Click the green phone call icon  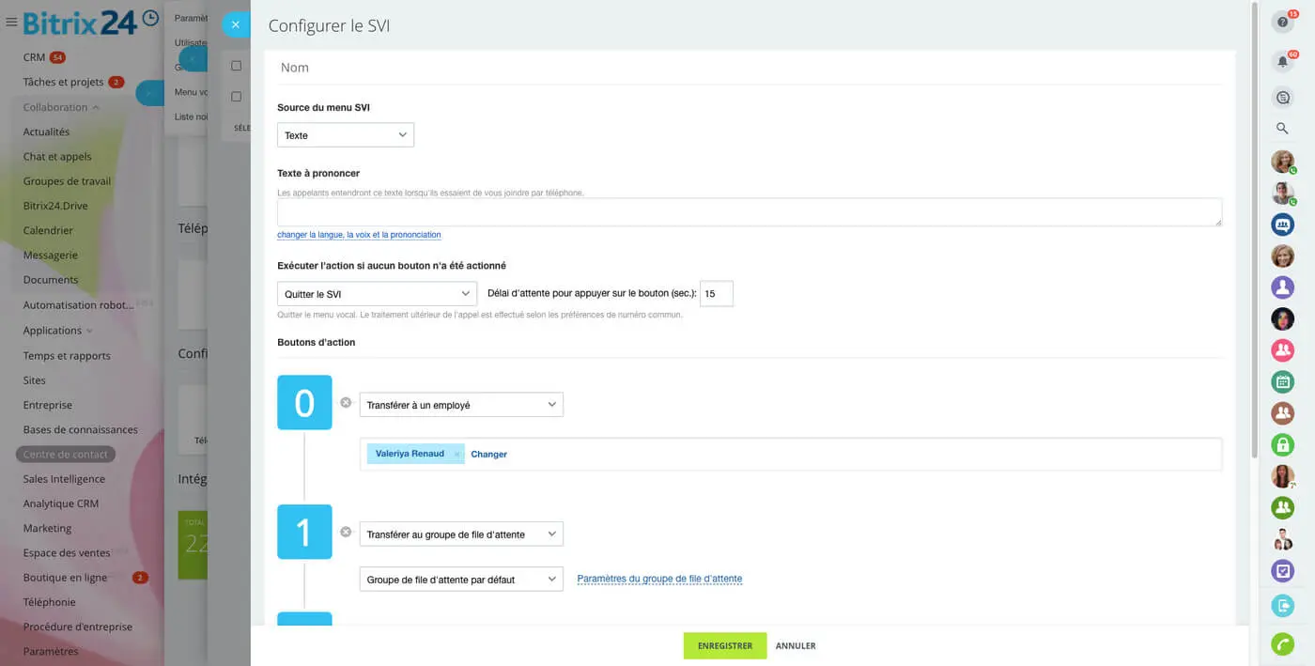point(1282,644)
